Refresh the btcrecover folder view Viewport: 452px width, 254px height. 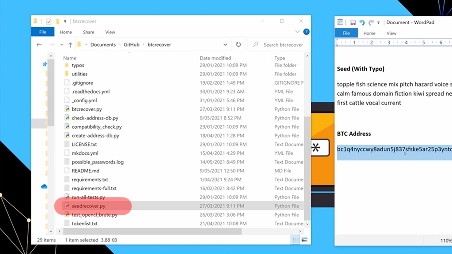[238, 45]
